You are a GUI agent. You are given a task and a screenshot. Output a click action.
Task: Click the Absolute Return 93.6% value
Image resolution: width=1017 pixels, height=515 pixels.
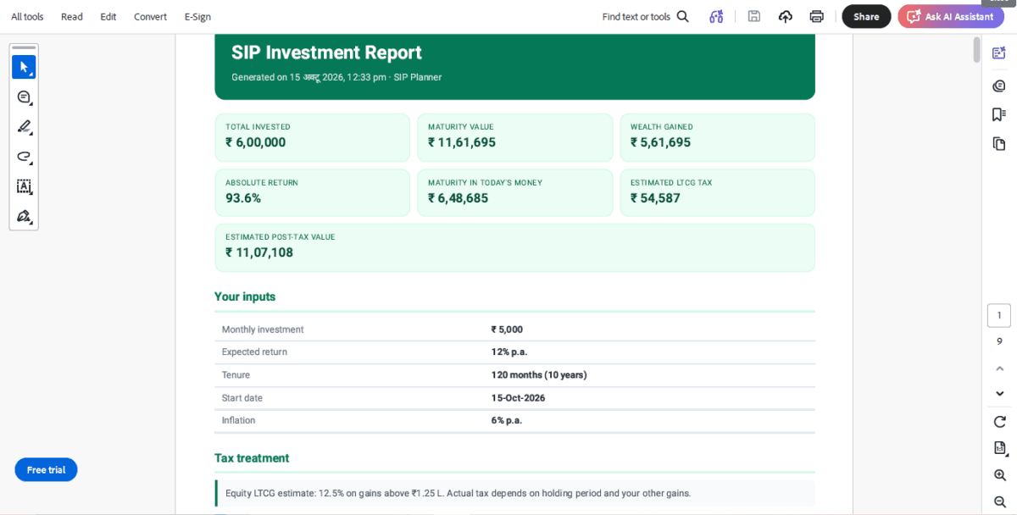pos(243,198)
